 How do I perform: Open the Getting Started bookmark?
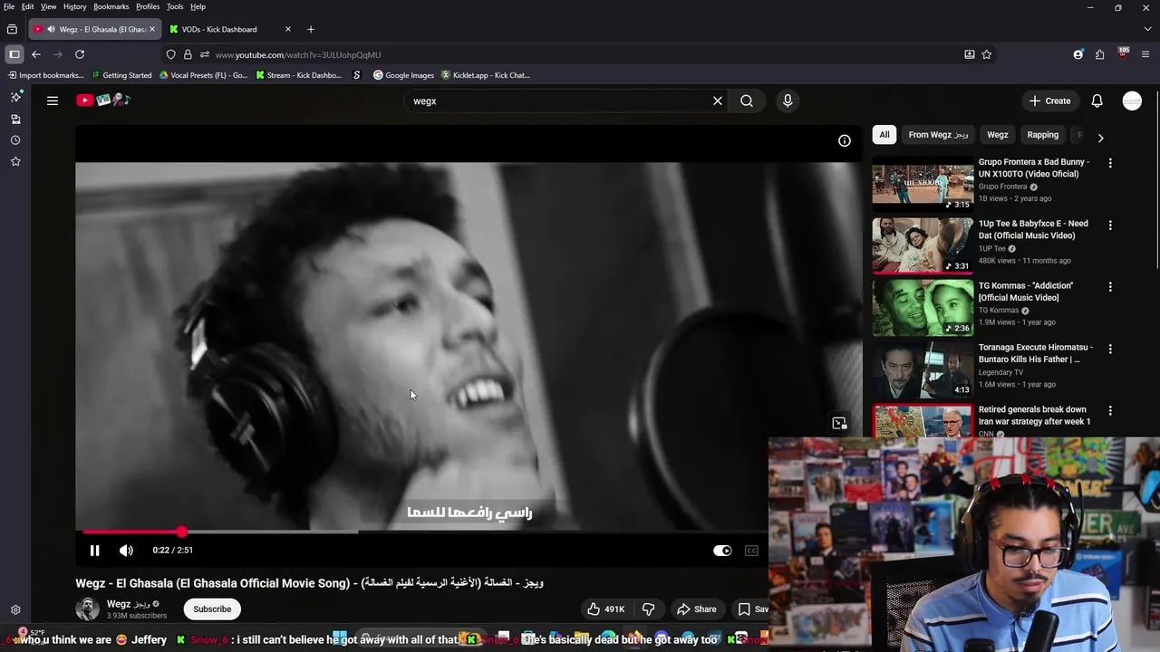pos(121,75)
